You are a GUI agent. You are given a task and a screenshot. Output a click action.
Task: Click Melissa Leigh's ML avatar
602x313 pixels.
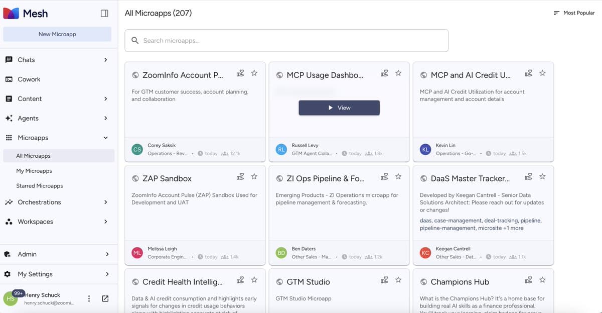137,253
